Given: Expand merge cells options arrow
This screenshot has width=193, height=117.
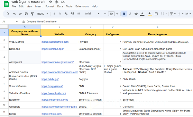Looking at the screenshot, I should point(166,14).
